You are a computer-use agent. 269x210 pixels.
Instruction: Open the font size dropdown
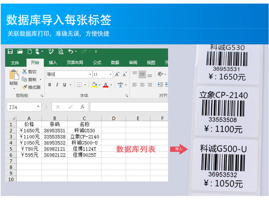point(110,74)
